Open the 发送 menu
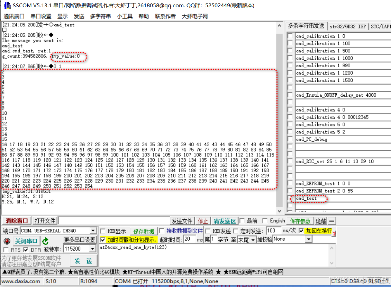The width and height of the screenshot is (391, 287). pos(79,16)
